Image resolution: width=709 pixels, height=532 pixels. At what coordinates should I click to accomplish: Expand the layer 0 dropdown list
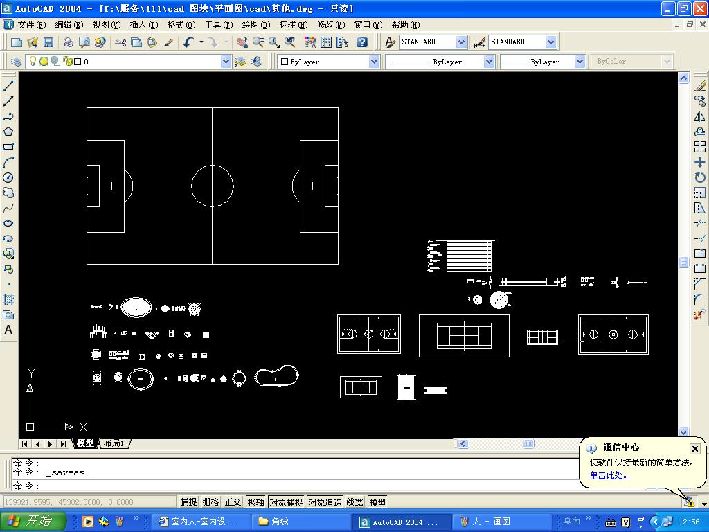click(226, 62)
